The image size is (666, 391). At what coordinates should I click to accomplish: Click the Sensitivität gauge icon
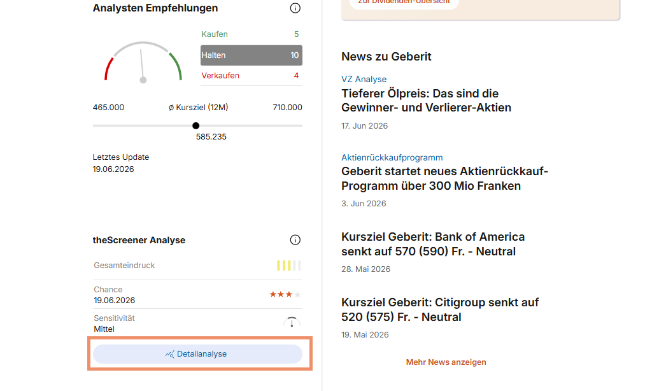coord(292,322)
